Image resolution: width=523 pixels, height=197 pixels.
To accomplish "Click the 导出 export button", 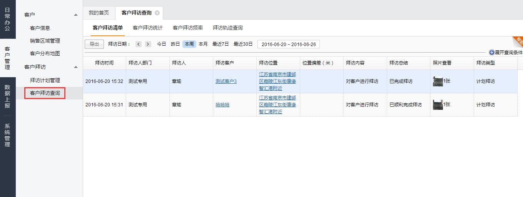I will tap(94, 44).
